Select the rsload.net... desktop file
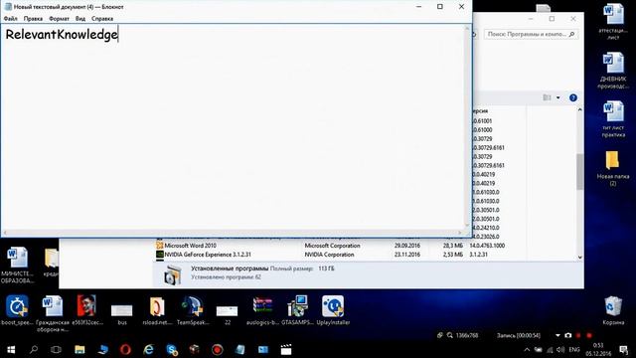Viewport: 636px width, 358px height. [157, 310]
